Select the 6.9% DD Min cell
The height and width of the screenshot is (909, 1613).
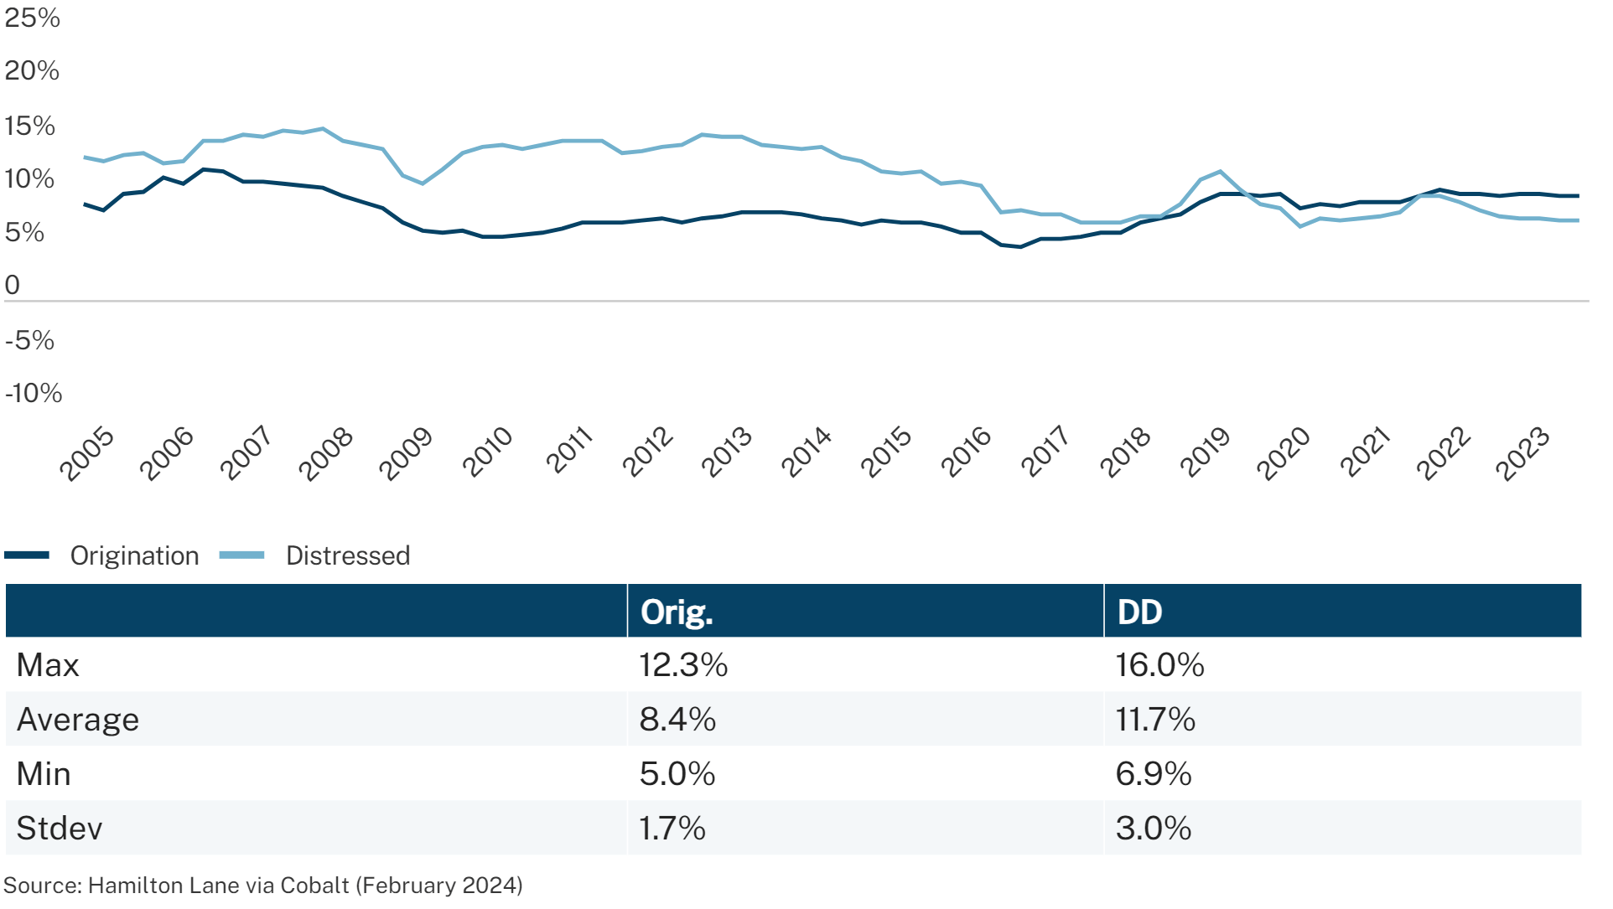tap(1154, 774)
